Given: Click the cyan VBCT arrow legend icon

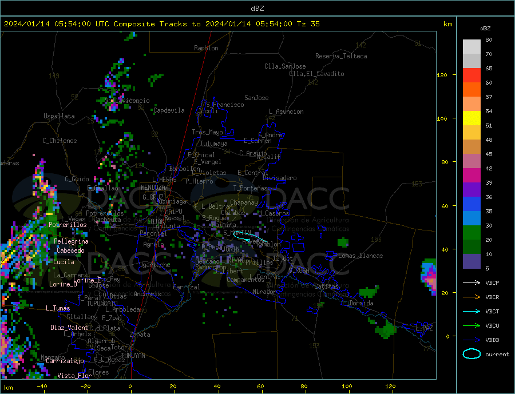Looking at the screenshot, I should 472,311.
